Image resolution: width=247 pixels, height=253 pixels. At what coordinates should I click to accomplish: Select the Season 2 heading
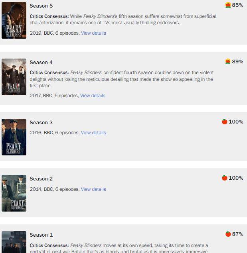pyautogui.click(x=41, y=178)
